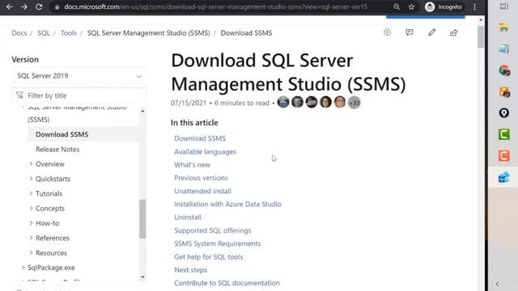Jump to Unattended install section
The image size is (518, 291).
(203, 191)
